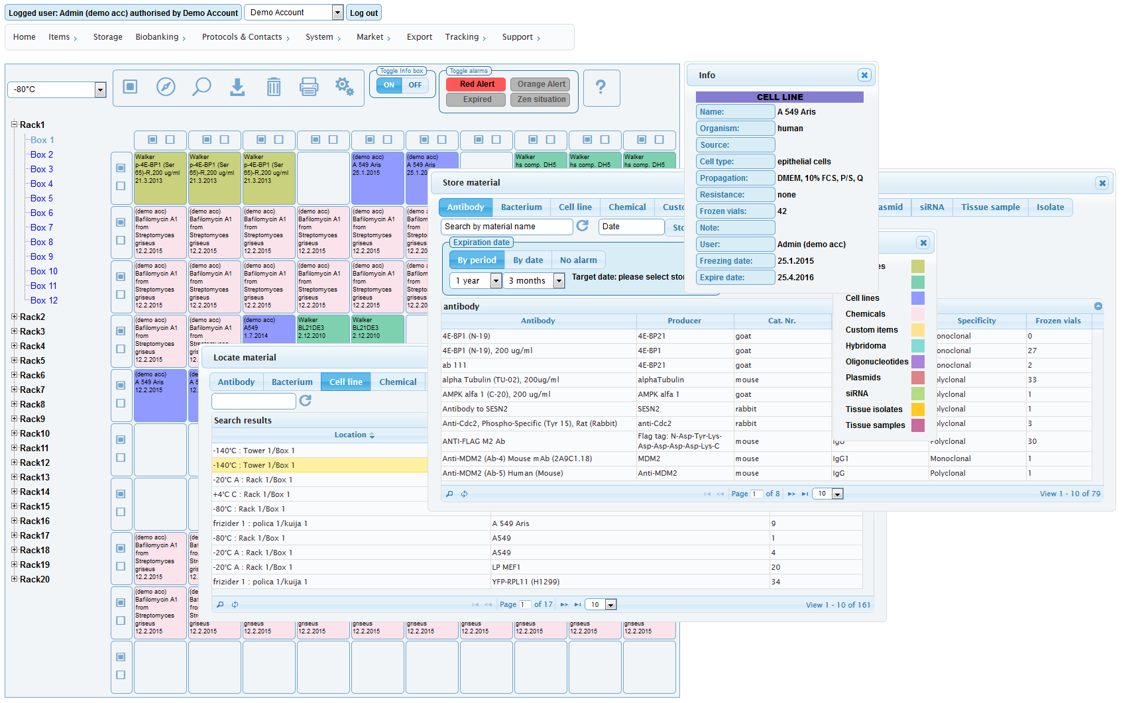Open the Biobanking menu

160,37
